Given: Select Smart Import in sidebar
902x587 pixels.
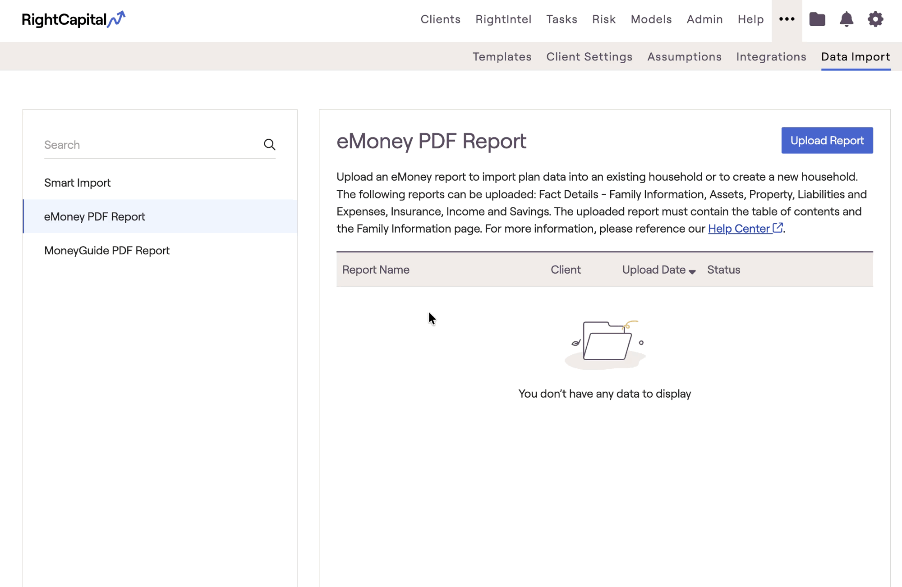Looking at the screenshot, I should pyautogui.click(x=78, y=183).
